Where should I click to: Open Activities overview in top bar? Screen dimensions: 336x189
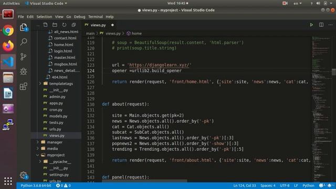coord(11,3)
